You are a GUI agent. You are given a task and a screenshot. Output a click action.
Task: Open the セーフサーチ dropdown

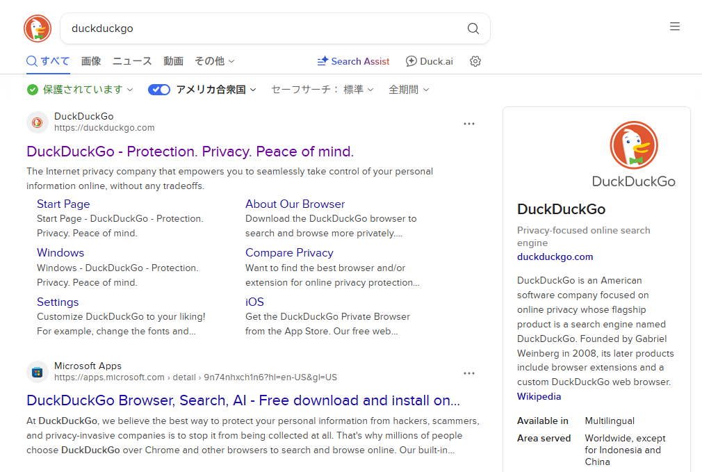click(x=323, y=90)
